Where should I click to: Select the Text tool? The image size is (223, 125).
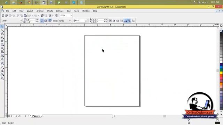(x=2, y=59)
